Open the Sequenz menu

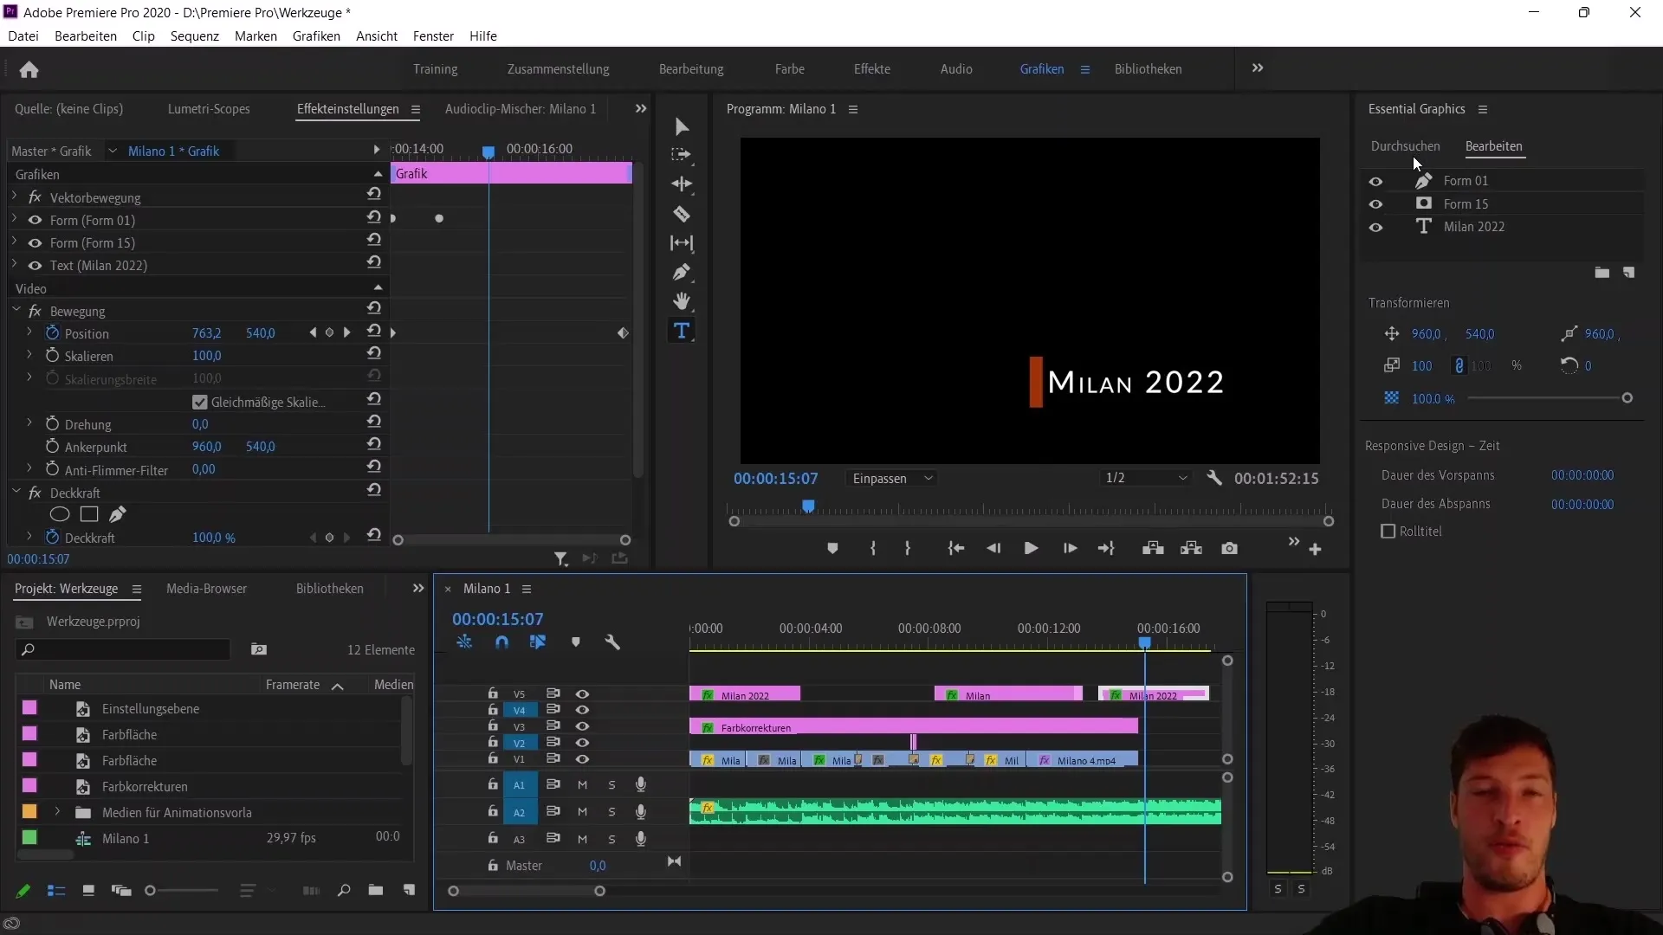tap(194, 35)
